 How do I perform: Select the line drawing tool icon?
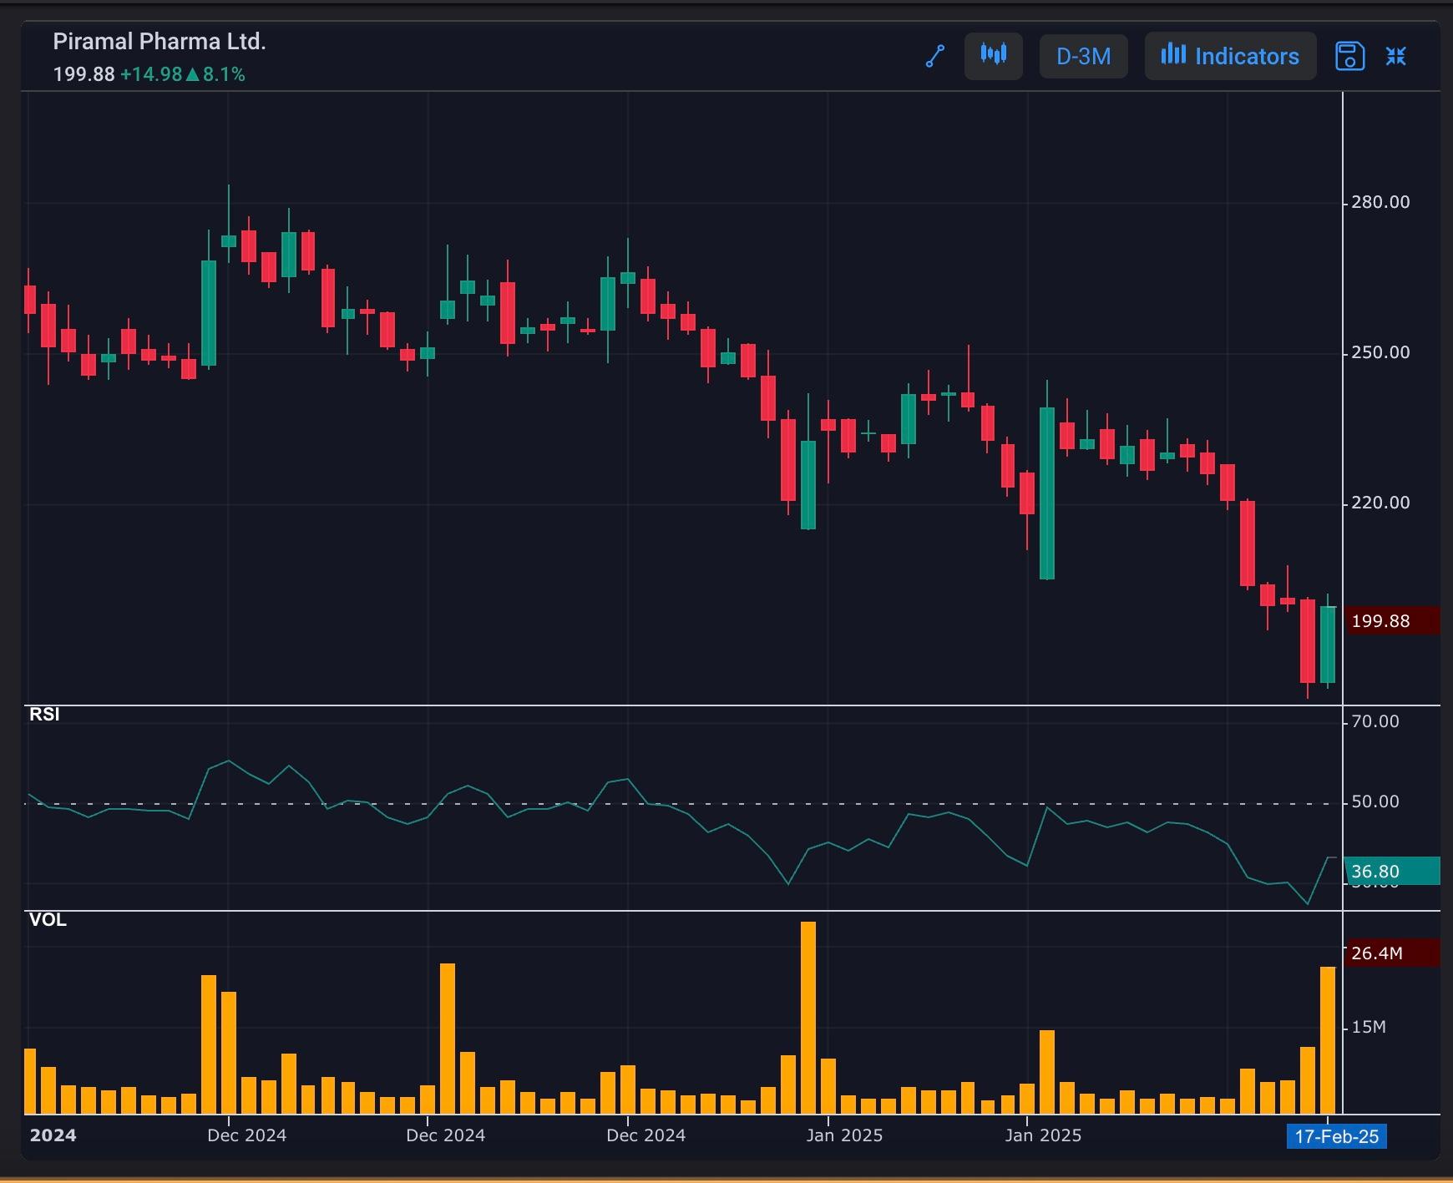point(935,56)
